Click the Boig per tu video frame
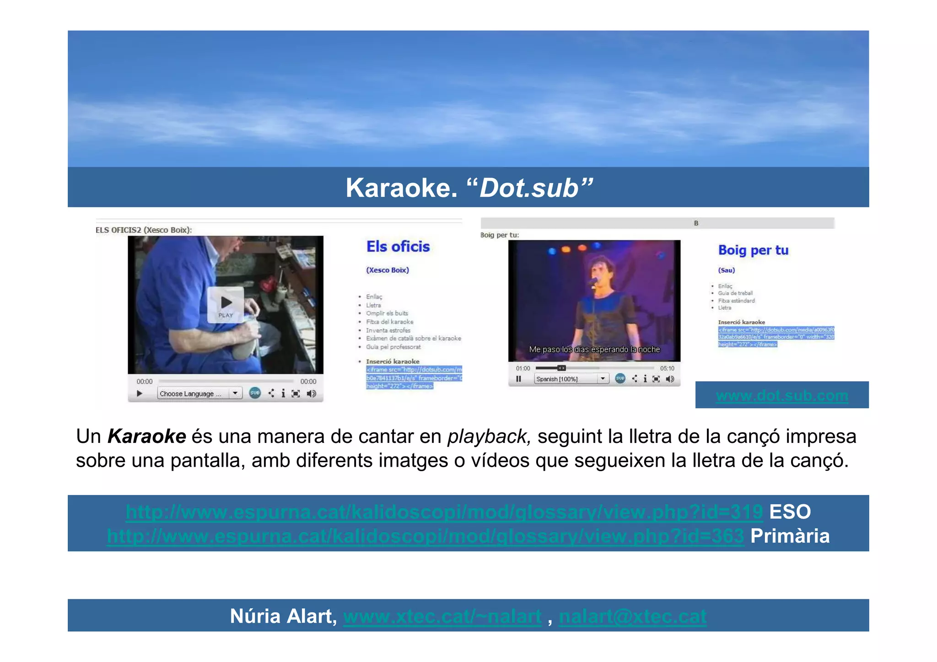The width and height of the screenshot is (937, 662). click(x=594, y=301)
